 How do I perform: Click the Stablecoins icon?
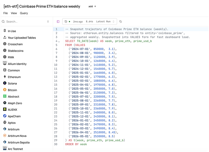coord(5,50)
